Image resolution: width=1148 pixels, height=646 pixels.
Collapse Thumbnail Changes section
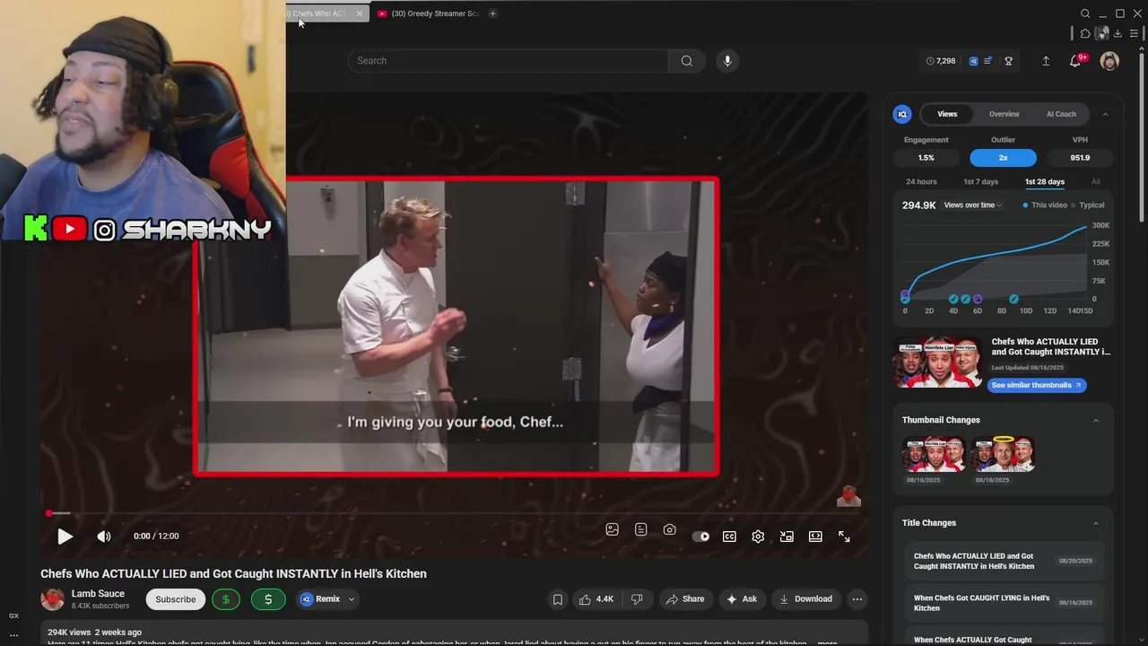click(1095, 420)
